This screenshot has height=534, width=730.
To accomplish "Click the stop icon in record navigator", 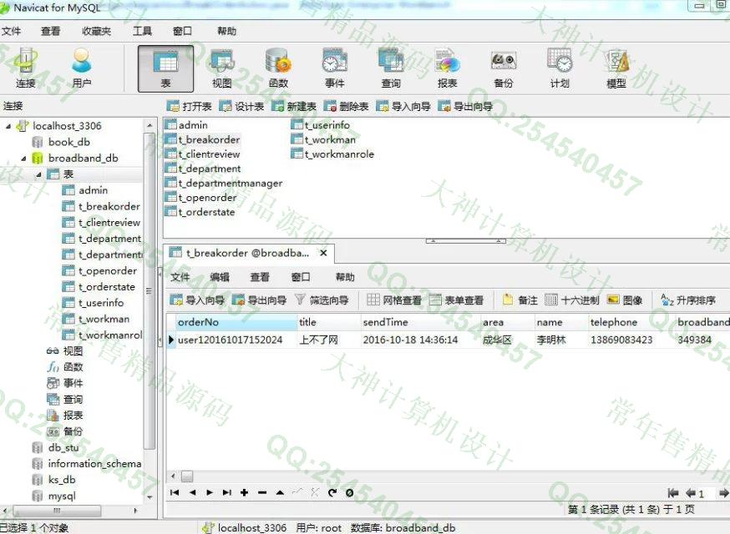I will (x=350, y=492).
